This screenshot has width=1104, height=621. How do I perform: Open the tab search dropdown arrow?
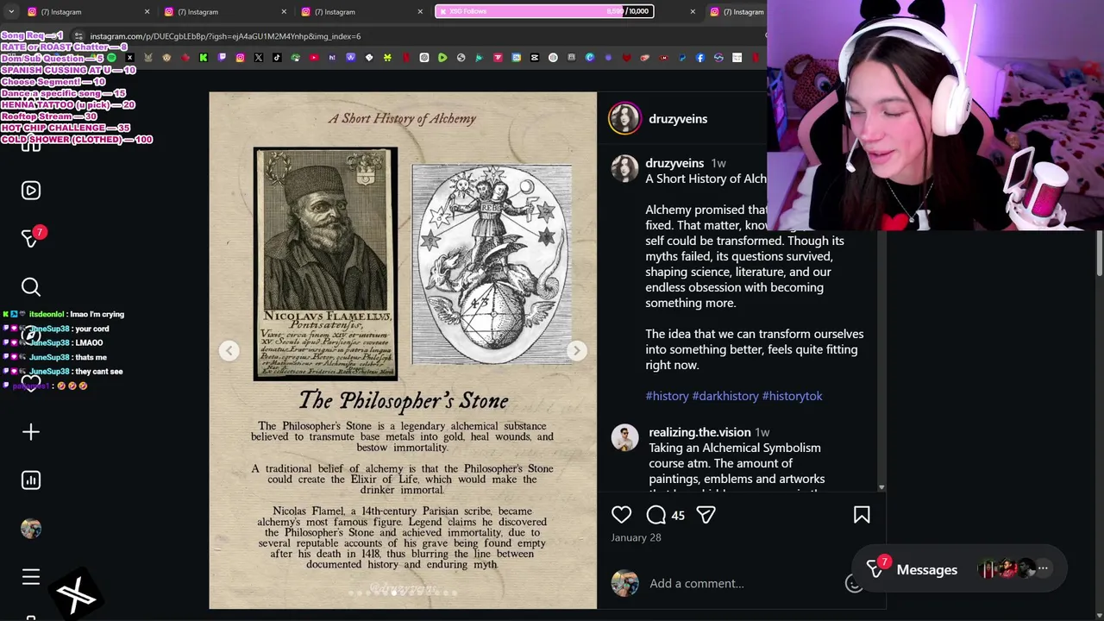(x=10, y=12)
